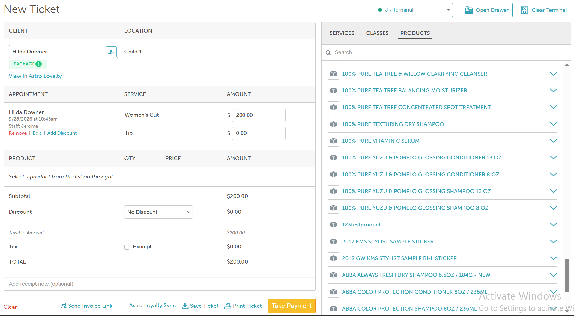This screenshot has height=316, width=574.
Task: Open the J - Terminal dropdown
Action: (414, 10)
